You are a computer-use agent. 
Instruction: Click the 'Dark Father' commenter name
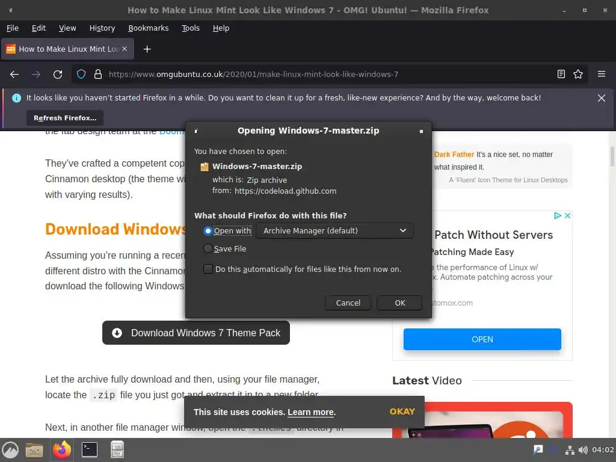[x=454, y=155]
